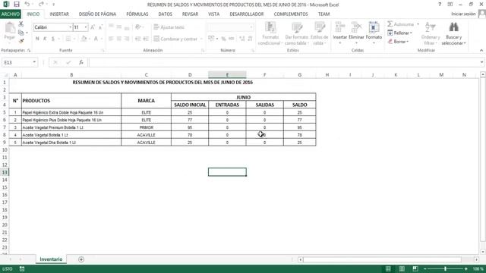Click the insert function fx icon
Viewport: 486px width, 273px height.
pos(81,62)
